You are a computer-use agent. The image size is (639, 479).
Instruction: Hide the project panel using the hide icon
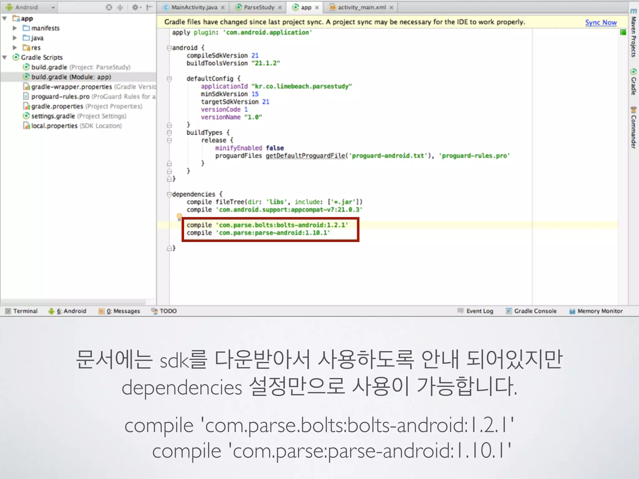tap(149, 7)
